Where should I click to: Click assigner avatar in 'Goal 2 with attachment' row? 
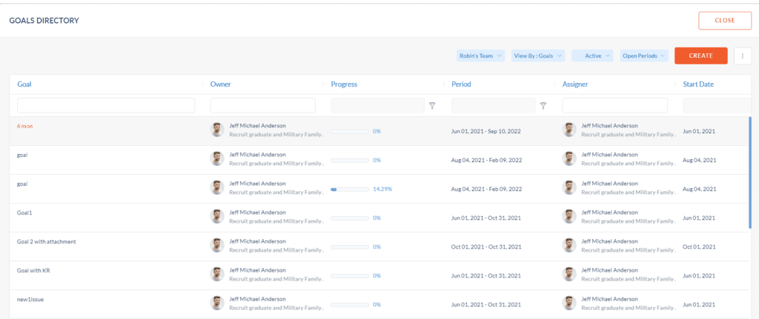[x=569, y=245]
